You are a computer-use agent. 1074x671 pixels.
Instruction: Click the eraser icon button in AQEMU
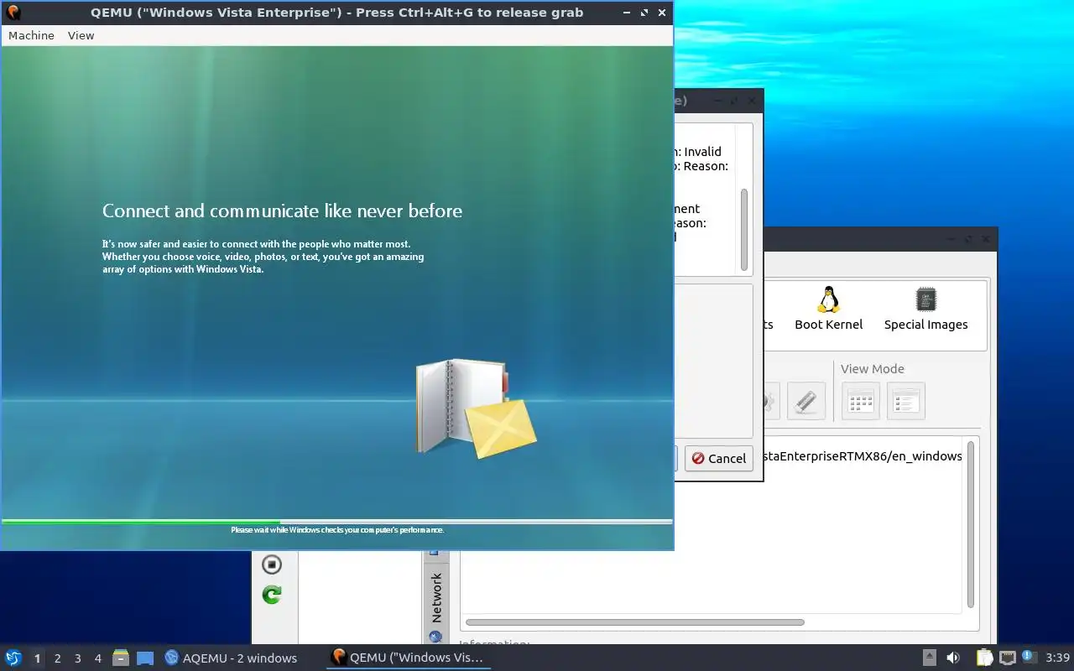805,401
